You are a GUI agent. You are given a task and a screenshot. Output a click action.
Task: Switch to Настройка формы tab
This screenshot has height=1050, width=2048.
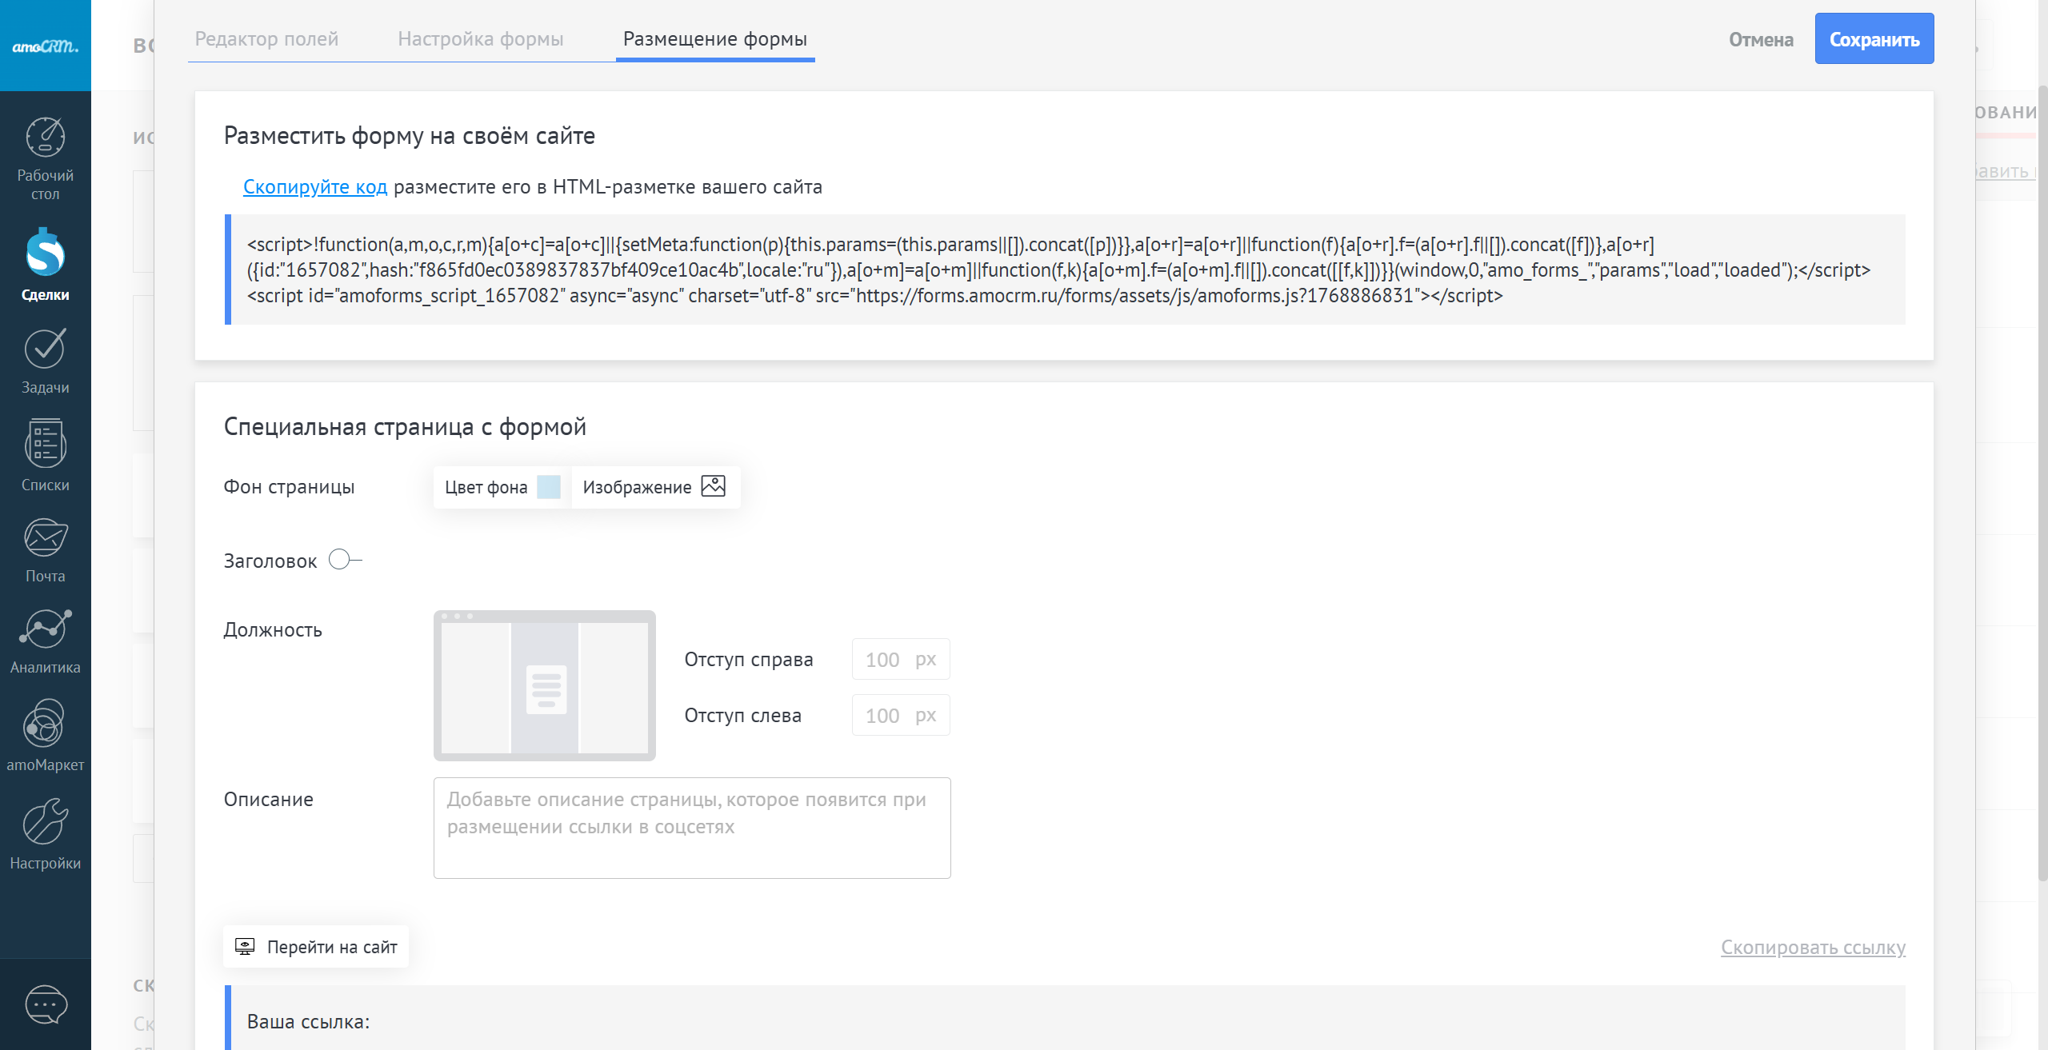480,39
